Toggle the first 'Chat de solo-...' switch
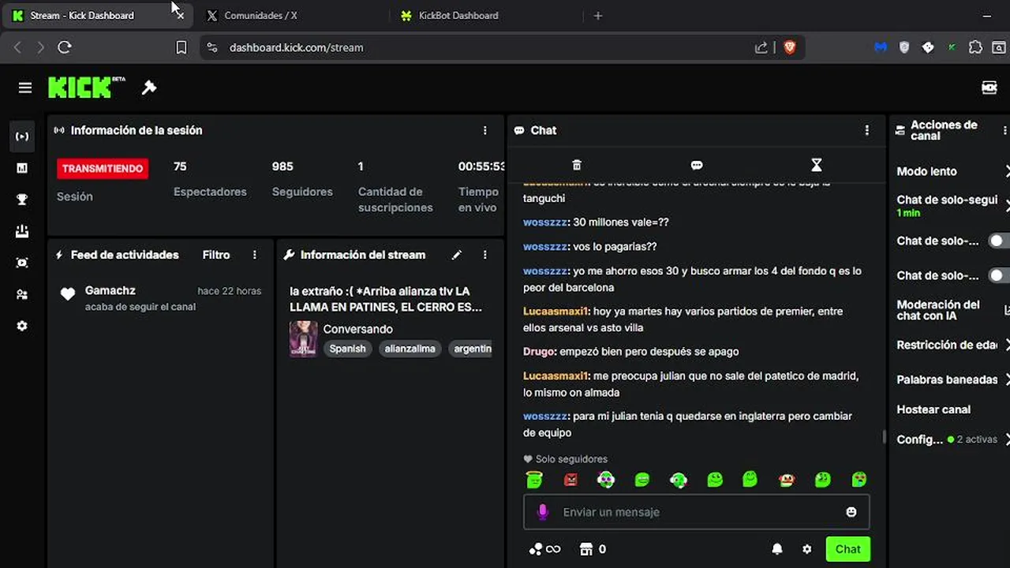 tap(999, 241)
